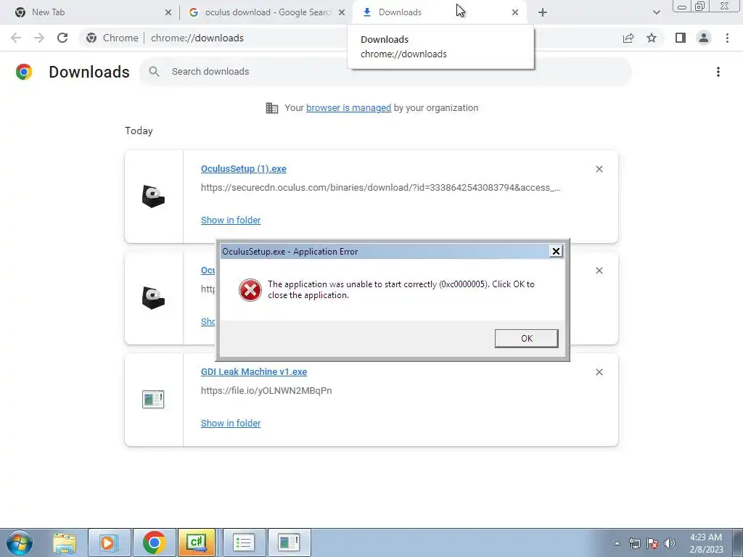Viewport: 743px width, 557px height.
Task: Open Windows Explorer from taskbar
Action: coord(65,542)
